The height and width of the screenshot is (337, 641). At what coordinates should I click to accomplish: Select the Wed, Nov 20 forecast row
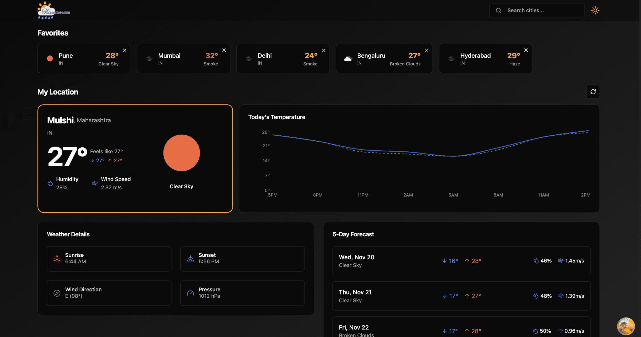tap(461, 261)
